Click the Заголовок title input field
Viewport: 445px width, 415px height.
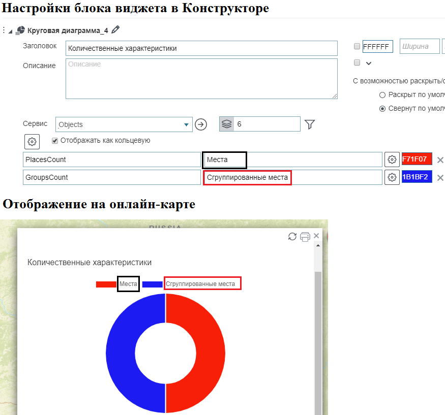[x=201, y=48]
